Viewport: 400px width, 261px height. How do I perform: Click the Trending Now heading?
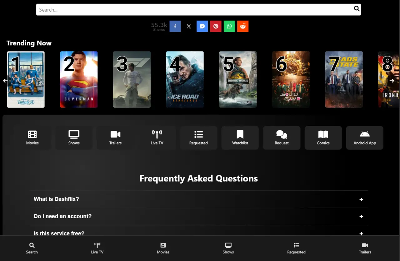(x=29, y=43)
